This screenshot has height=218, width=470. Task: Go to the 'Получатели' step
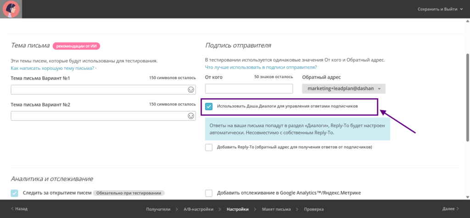(x=158, y=209)
